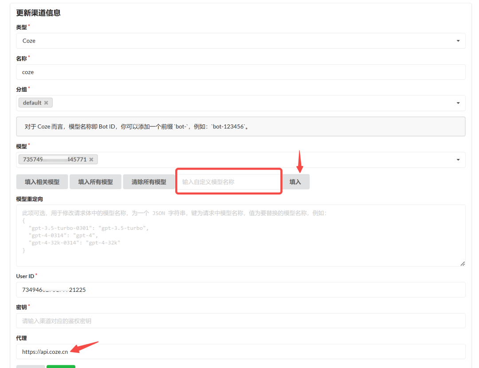Image resolution: width=479 pixels, height=368 pixels.
Task: Remove the 735749…445771 model tag
Action: point(91,159)
